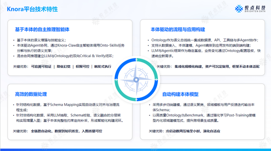Click the bullet starting with Ontology作为语义总线

coord(203,40)
